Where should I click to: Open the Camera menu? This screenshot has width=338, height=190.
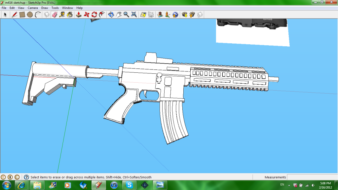pos(33,8)
